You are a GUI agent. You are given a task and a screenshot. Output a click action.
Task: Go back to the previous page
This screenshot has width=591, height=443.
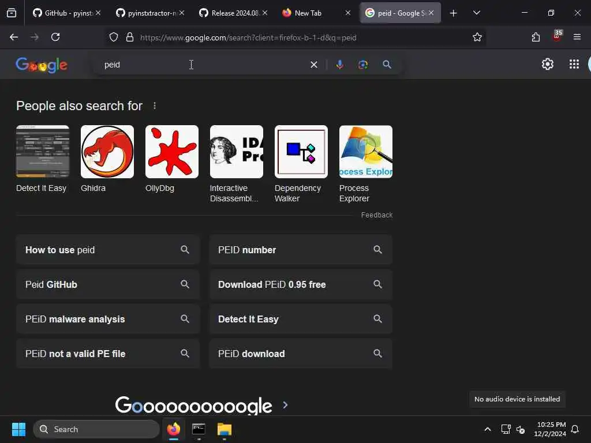pos(14,37)
